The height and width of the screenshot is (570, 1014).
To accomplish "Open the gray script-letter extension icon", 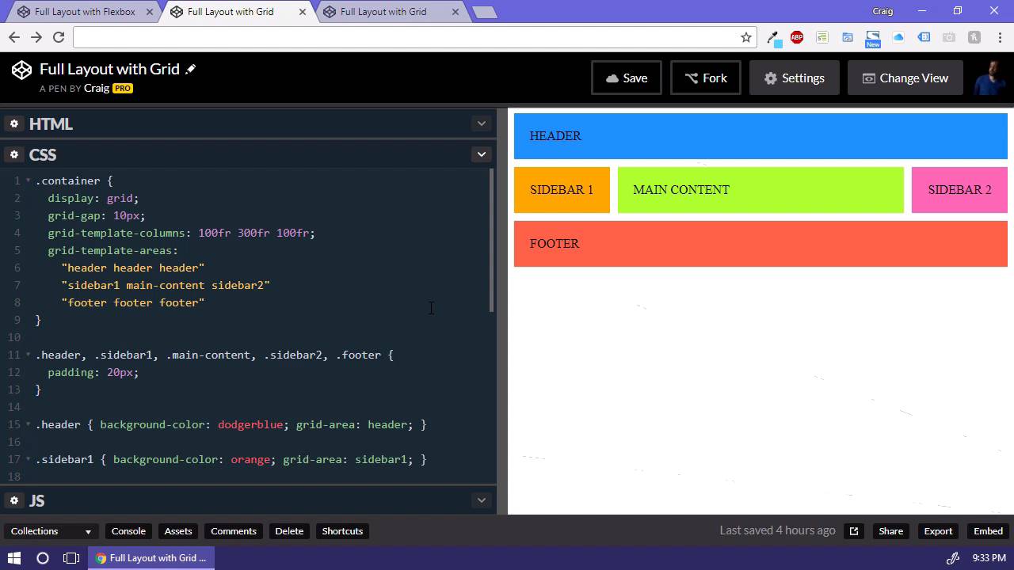I will [x=974, y=37].
